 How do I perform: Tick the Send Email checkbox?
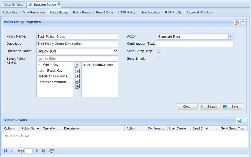(159, 58)
